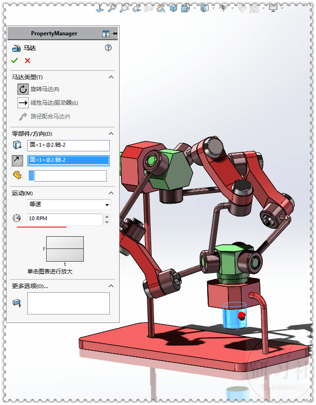Click Hide/Show Items eye icon
The width and height of the screenshot is (316, 405).
[223, 8]
